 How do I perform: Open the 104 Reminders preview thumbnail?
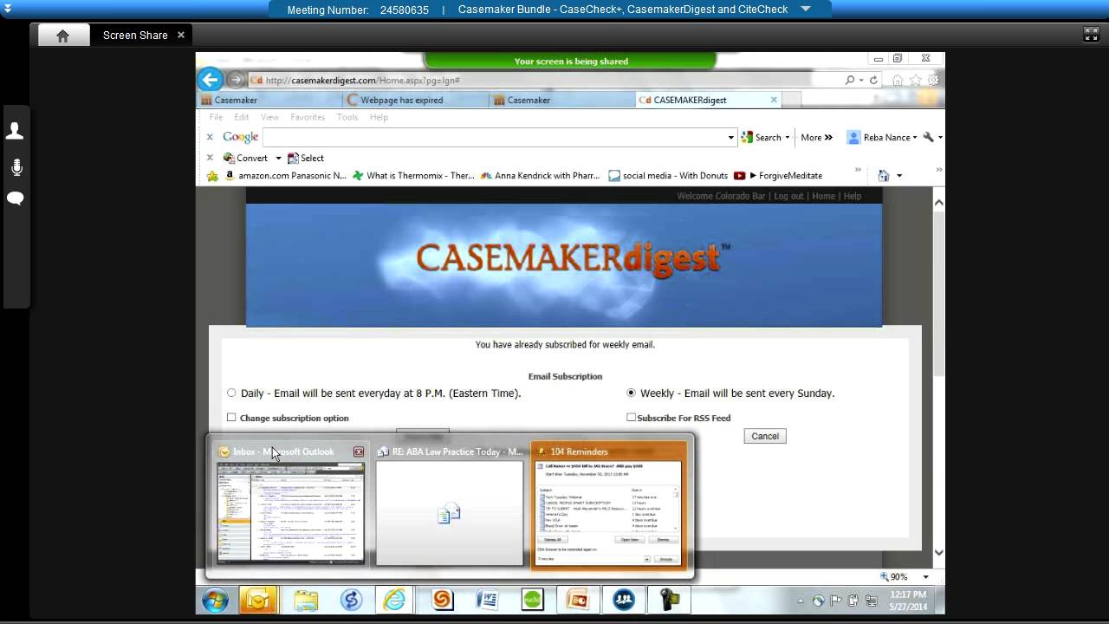click(609, 513)
